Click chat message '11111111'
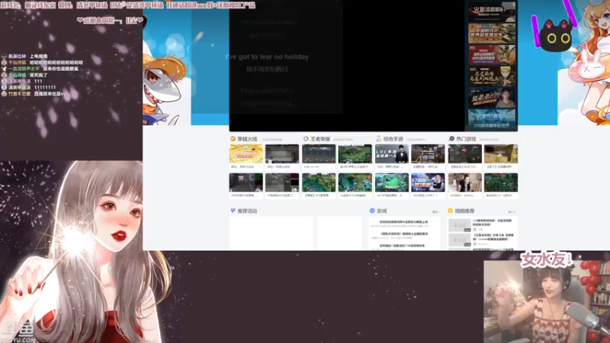610x343 pixels. click(x=45, y=88)
